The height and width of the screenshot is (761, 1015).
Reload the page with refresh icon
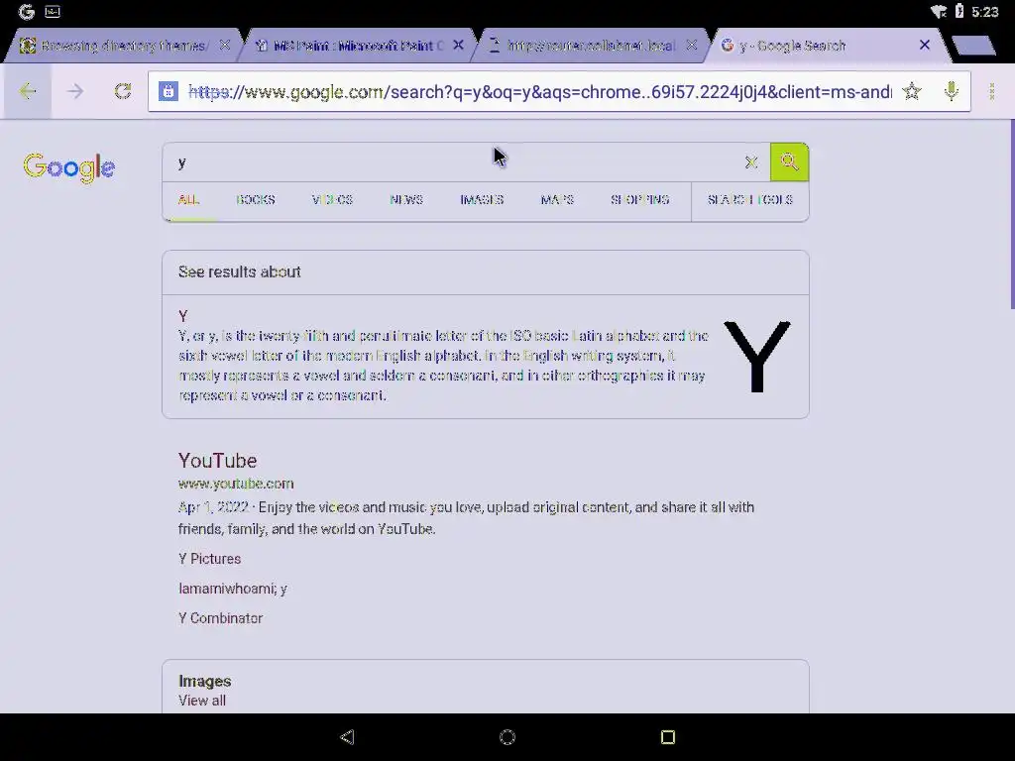point(122,91)
